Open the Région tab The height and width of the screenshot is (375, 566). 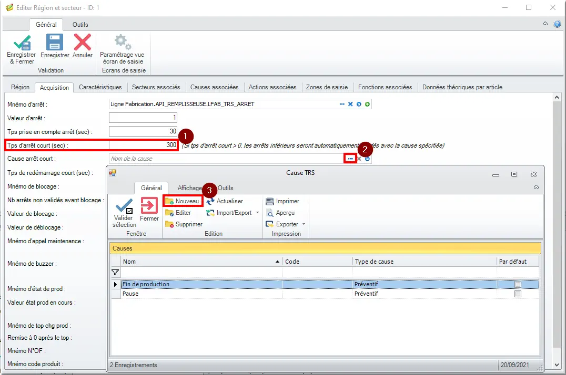(20, 87)
